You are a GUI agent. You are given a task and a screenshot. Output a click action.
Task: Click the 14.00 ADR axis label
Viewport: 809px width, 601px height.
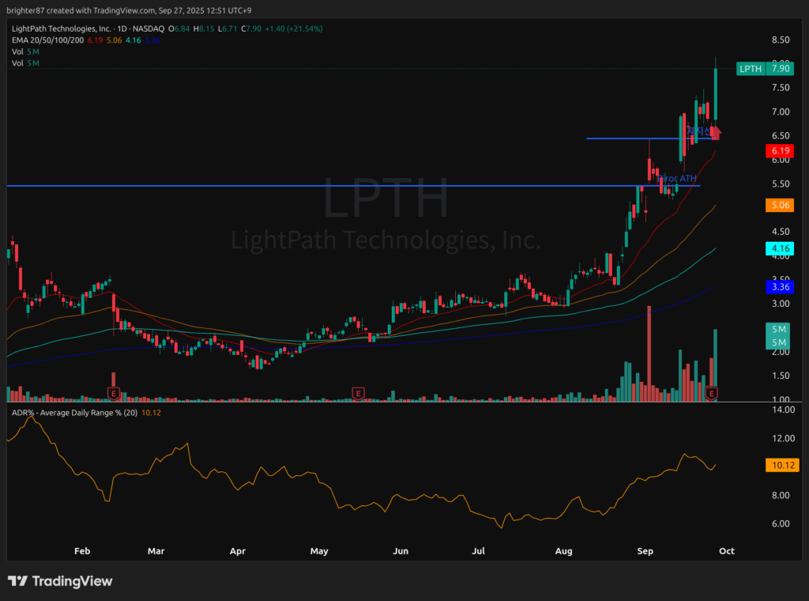click(783, 410)
